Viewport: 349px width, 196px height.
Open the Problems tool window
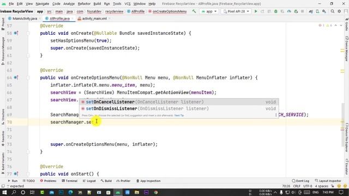click(x=48, y=181)
